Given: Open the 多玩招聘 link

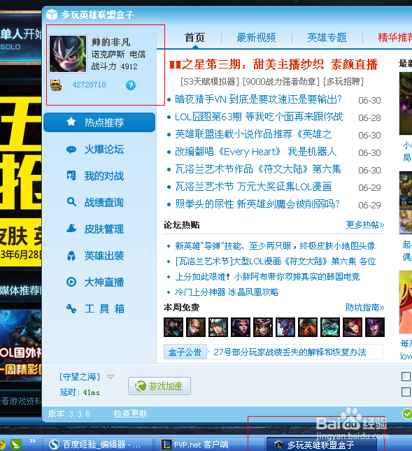Looking at the screenshot, I should tap(343, 82).
